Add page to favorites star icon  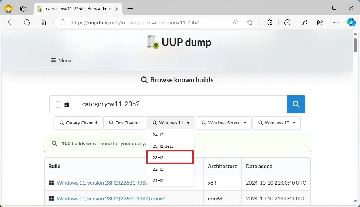point(250,22)
